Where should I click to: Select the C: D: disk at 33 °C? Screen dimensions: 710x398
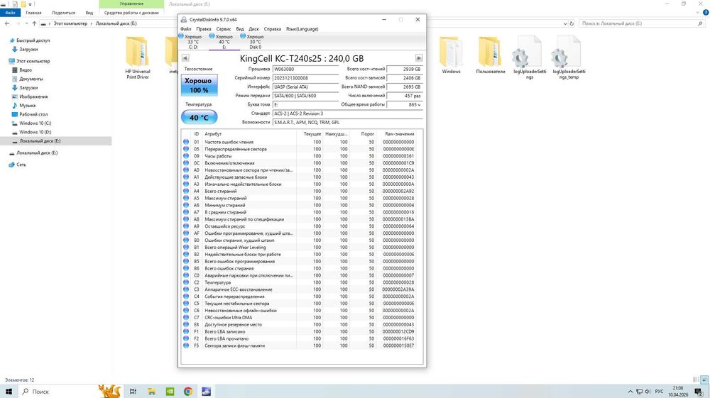pos(193,42)
